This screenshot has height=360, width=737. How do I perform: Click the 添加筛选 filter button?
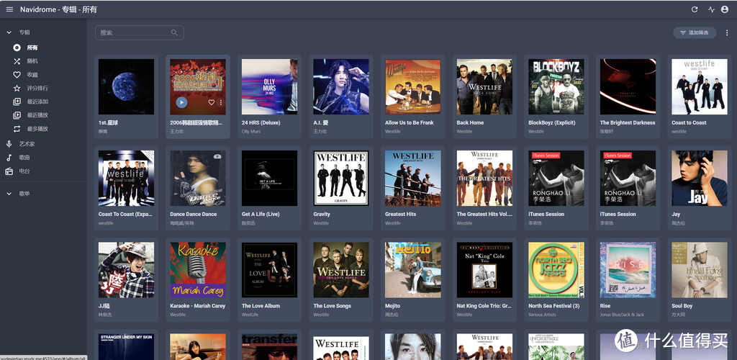point(695,32)
